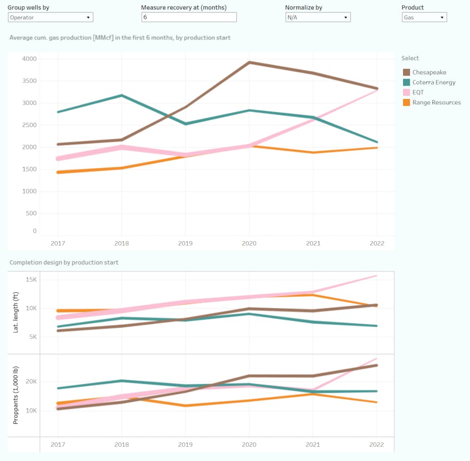Click the EQT pink legend swatch
The image size is (470, 461).
pos(407,93)
